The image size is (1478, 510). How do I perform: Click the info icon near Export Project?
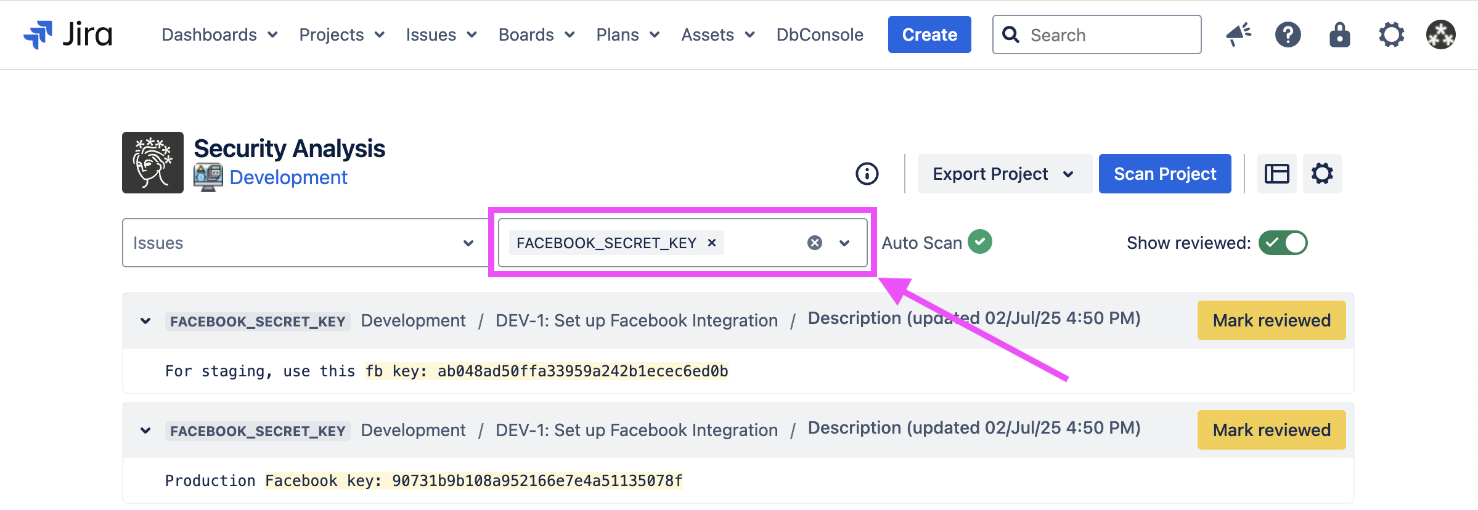[867, 174]
